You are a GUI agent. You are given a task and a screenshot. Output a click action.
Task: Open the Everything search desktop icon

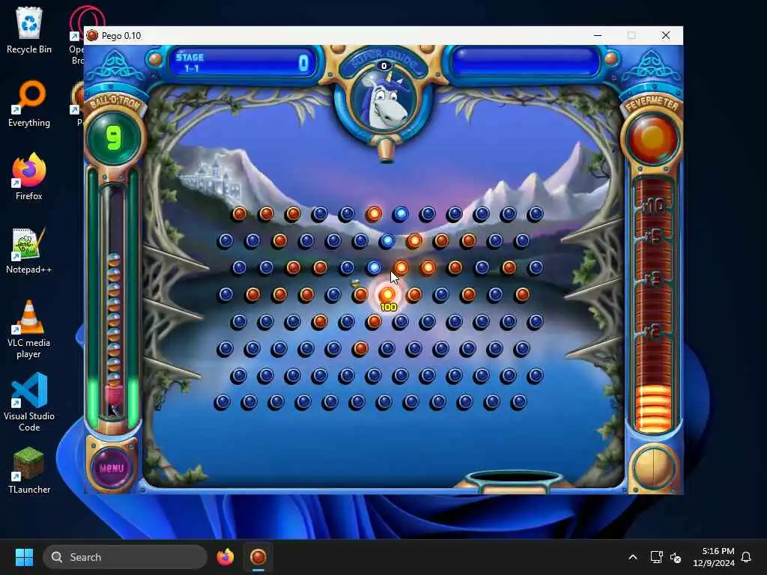[x=29, y=103]
